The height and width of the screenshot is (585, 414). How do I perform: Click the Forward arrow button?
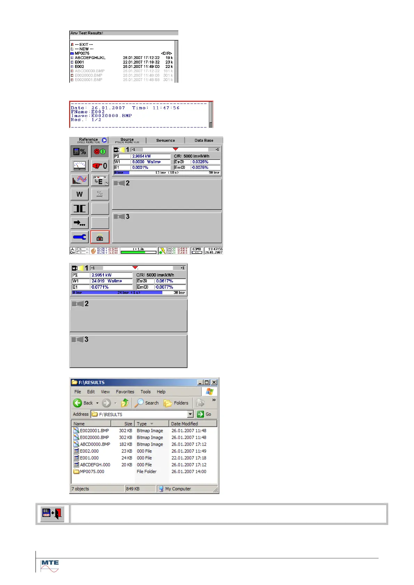point(106,403)
